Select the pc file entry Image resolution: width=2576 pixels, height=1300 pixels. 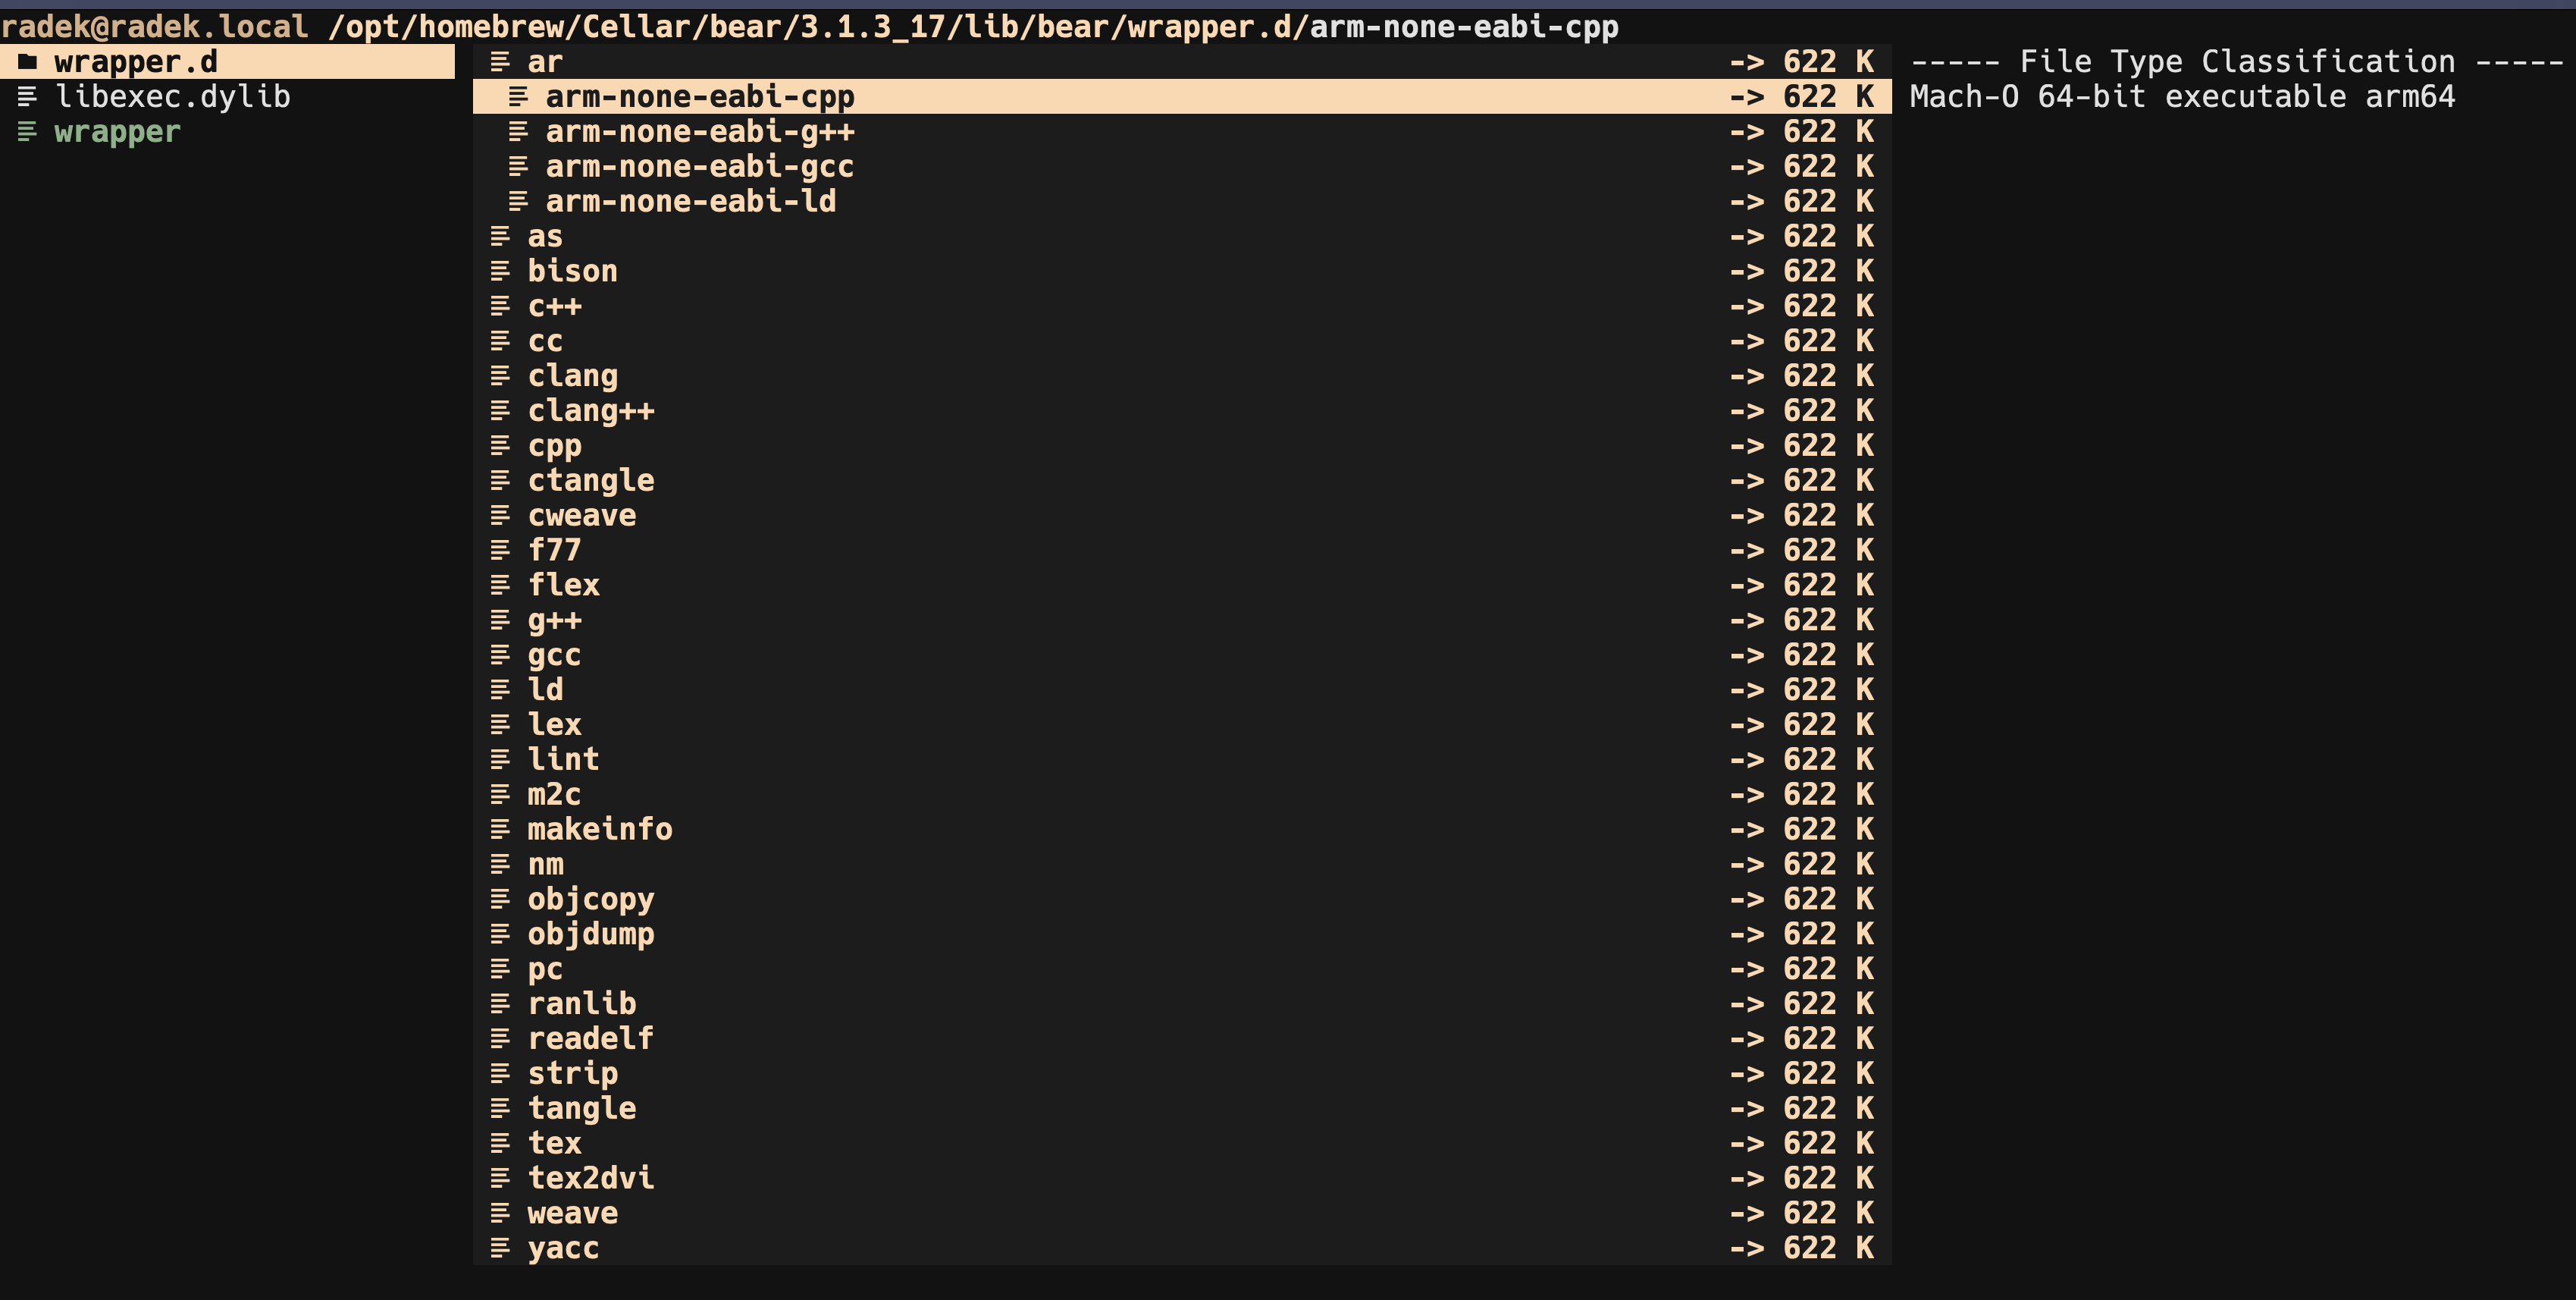(x=545, y=969)
